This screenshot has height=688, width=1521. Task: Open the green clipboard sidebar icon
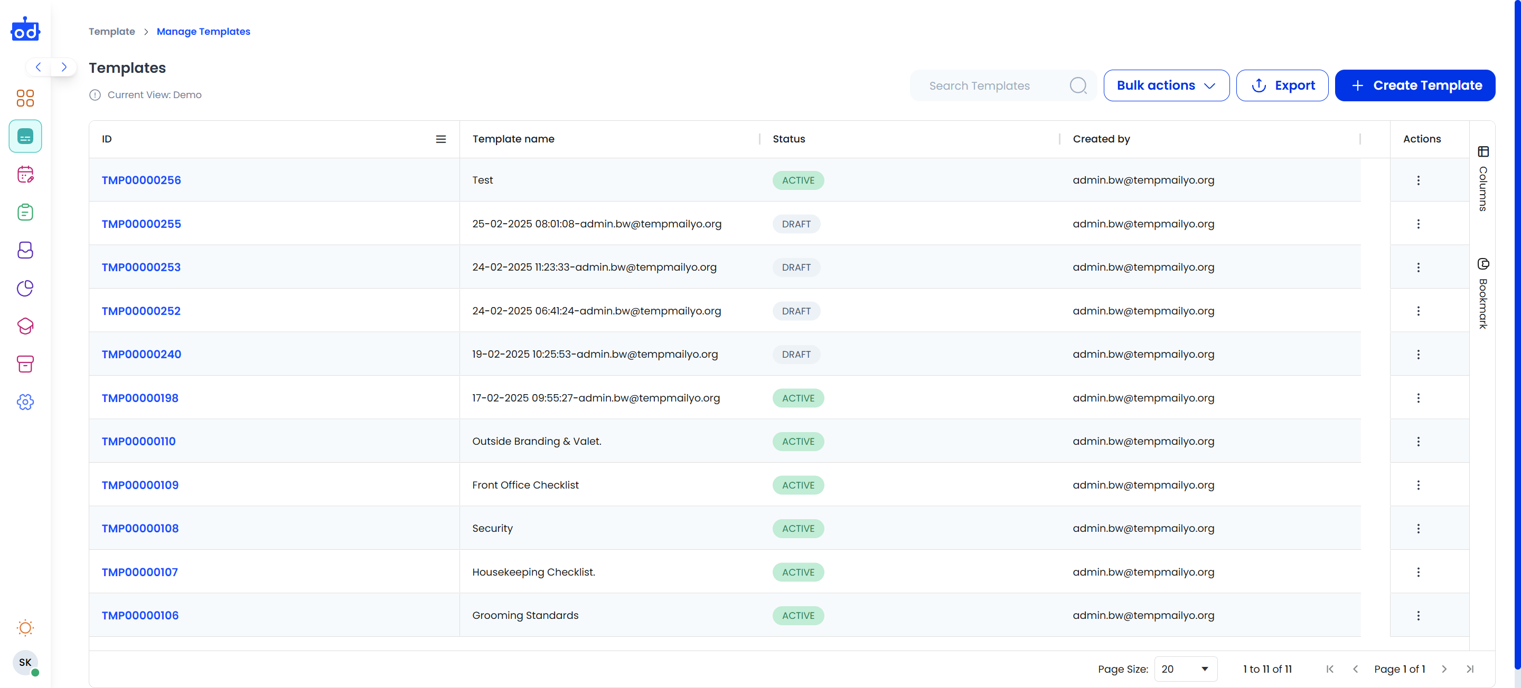pos(25,212)
